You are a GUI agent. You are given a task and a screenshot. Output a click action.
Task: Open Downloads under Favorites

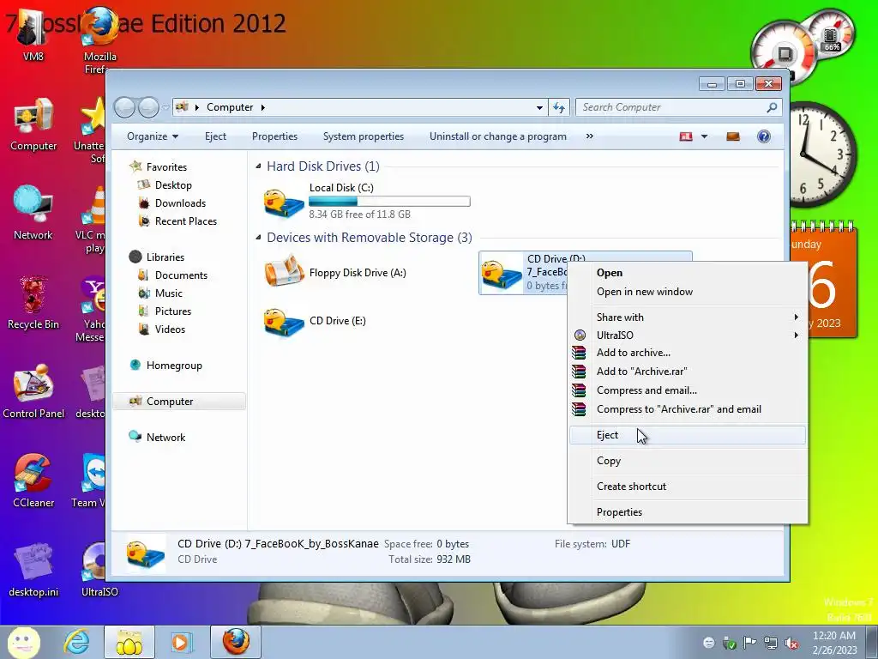point(180,203)
